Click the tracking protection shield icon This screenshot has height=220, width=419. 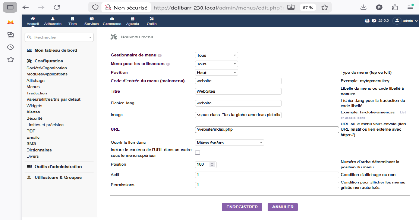[95, 7]
